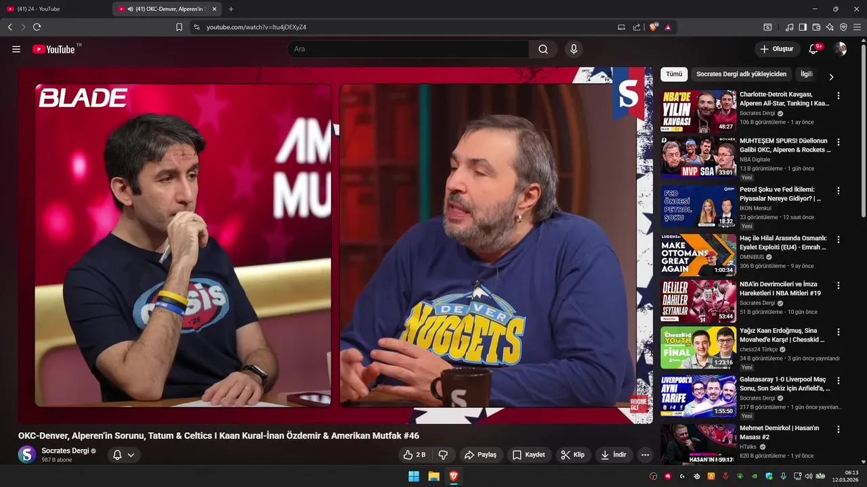Click the share page icon in address bar
This screenshot has width=867, height=487.
coord(637,27)
